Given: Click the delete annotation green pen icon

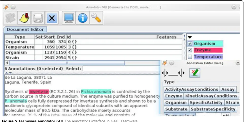Looking at the screenshot, I should coord(195,73).
